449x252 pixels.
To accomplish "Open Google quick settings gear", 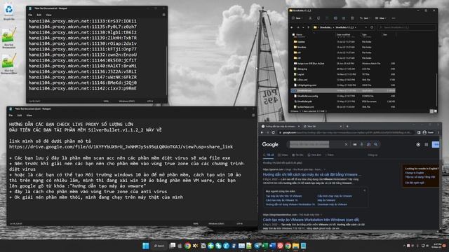I will click(418, 145).
